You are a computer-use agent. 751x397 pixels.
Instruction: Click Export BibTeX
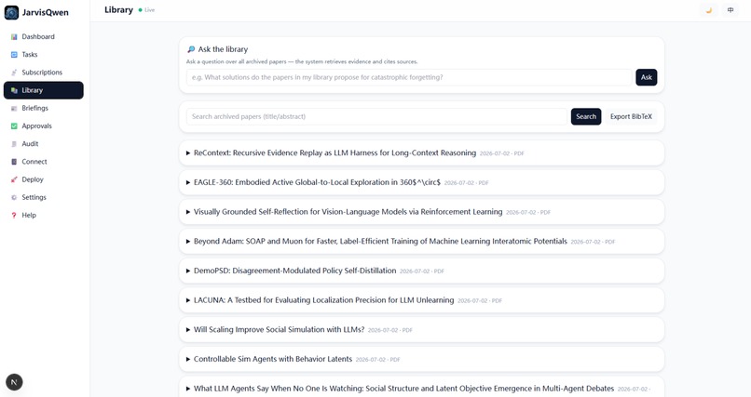click(x=631, y=116)
